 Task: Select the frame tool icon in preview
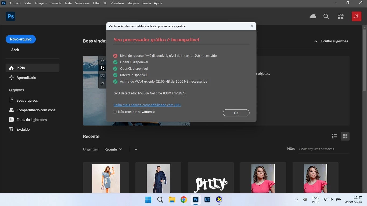coord(102,76)
